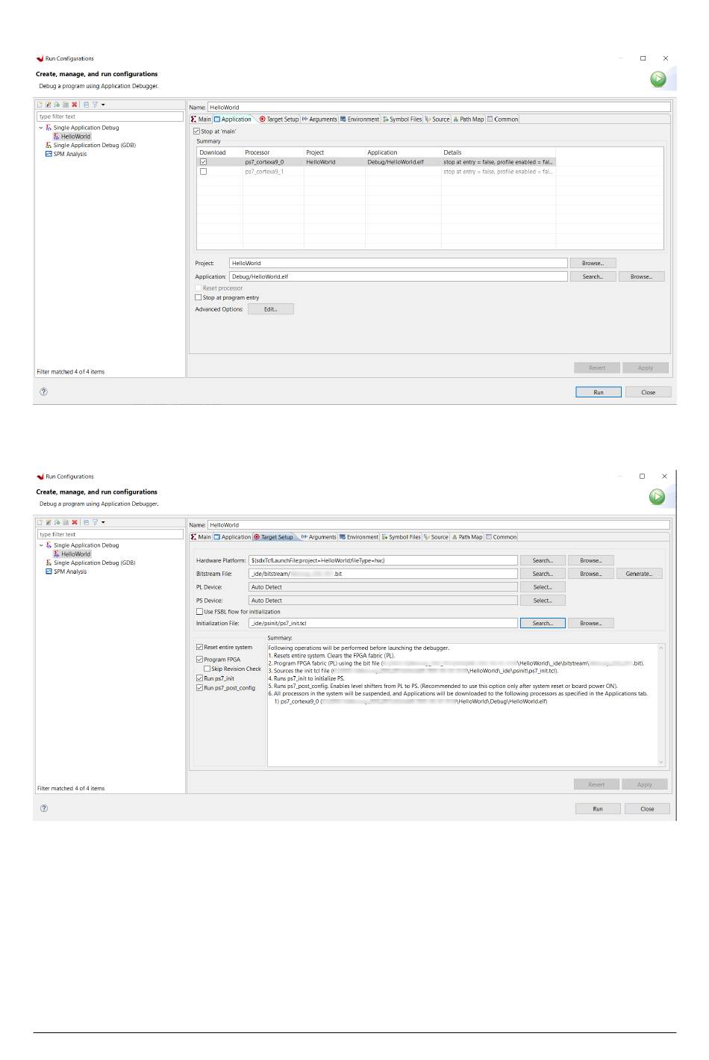Click Edit button for Advanced Options

271,309
